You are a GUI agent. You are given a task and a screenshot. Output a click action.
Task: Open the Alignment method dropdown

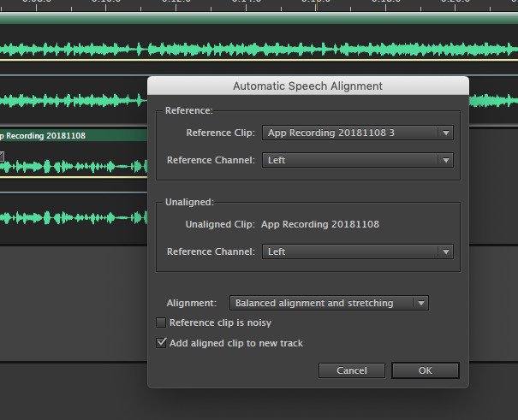tap(329, 303)
